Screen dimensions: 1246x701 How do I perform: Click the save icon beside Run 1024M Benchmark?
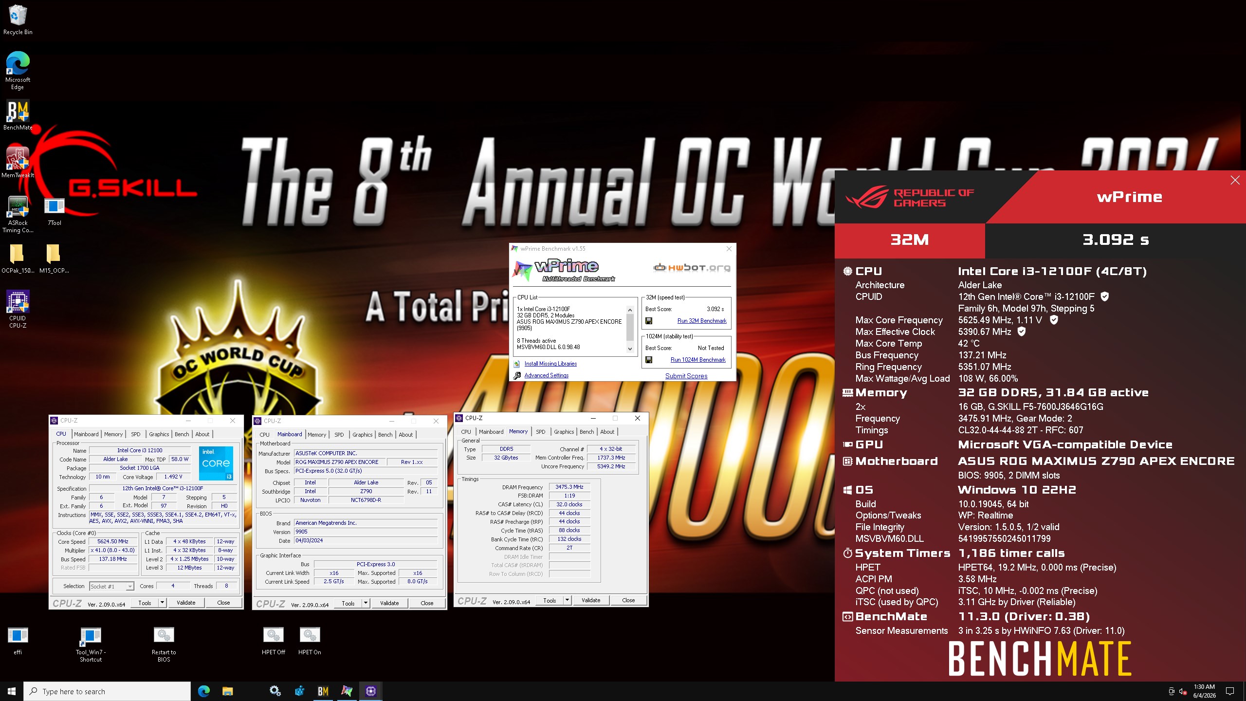point(649,360)
